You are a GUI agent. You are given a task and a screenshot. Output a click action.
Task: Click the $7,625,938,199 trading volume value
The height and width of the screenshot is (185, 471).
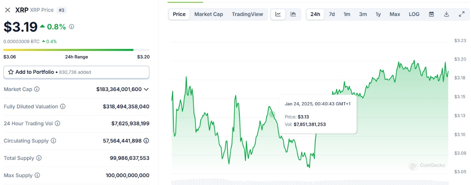130,123
